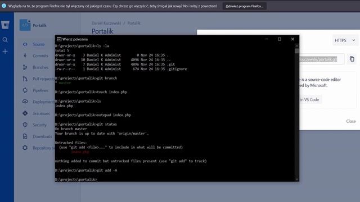
Task: Click the Pull requests icon
Action: (x=25, y=79)
